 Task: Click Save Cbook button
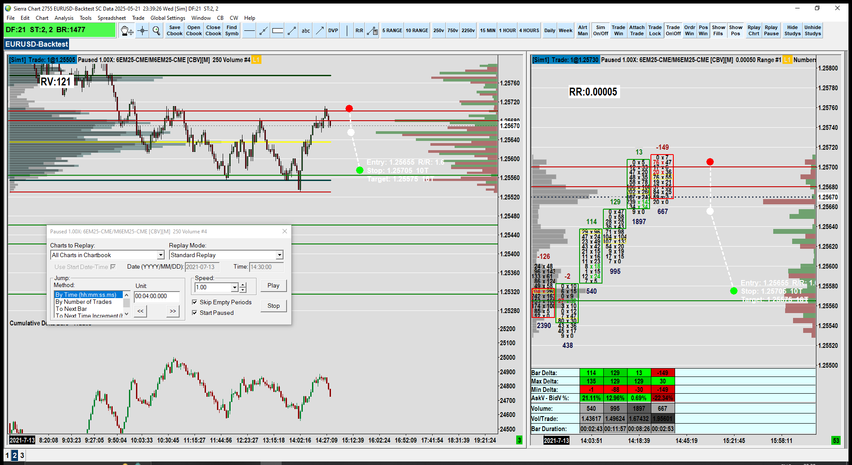[175, 30]
